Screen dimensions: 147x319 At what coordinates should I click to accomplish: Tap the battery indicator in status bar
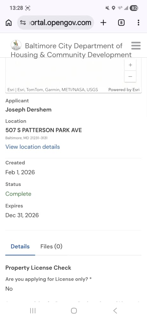point(134,8)
